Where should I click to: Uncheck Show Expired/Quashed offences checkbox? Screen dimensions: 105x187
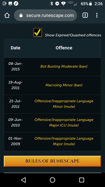(38, 32)
